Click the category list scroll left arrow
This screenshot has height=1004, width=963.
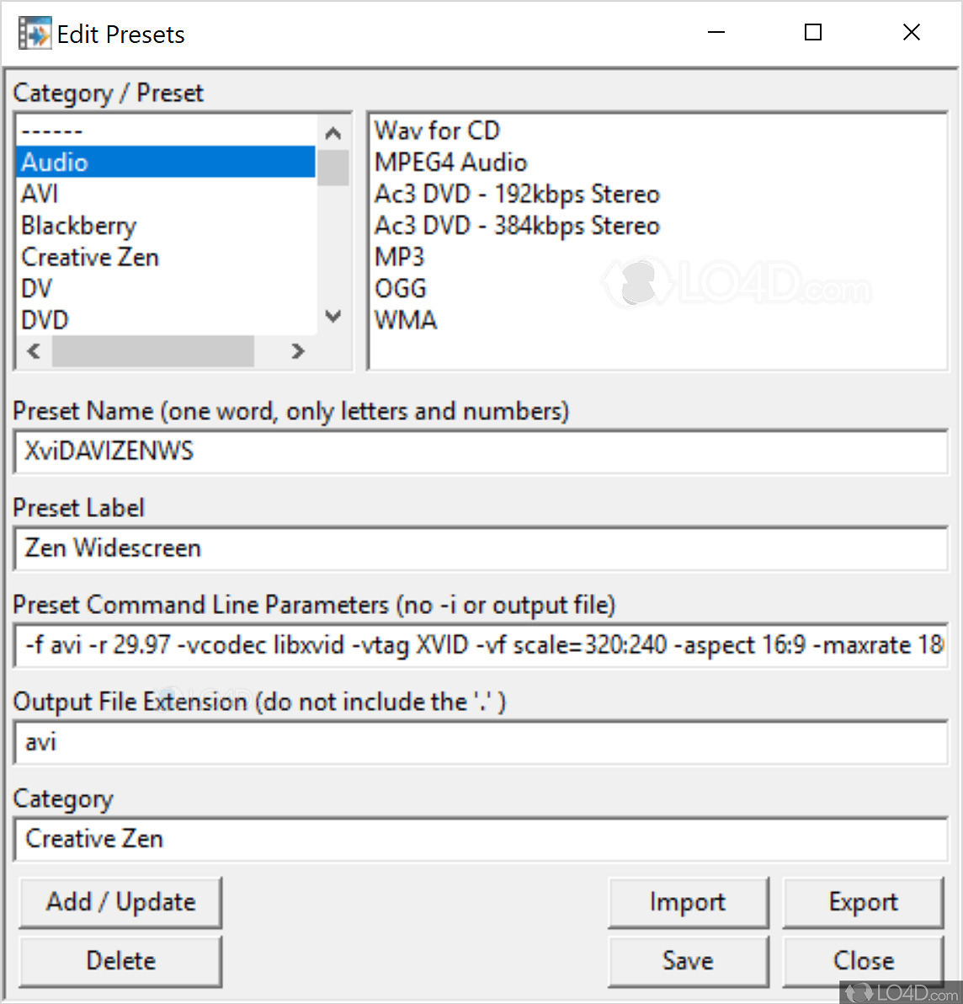click(34, 351)
